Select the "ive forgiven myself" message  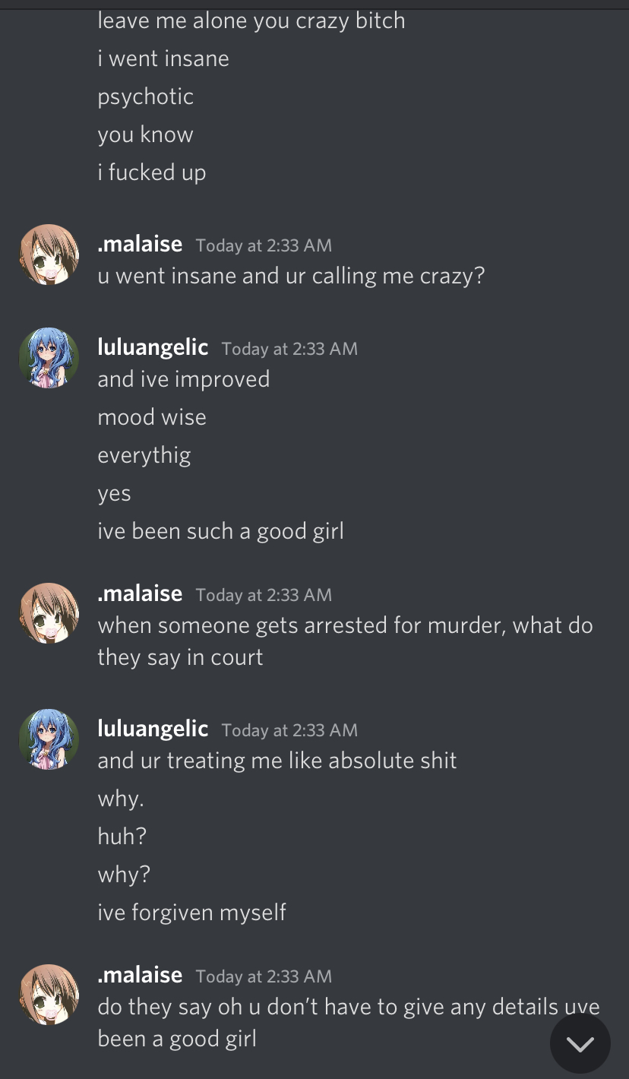coord(192,913)
